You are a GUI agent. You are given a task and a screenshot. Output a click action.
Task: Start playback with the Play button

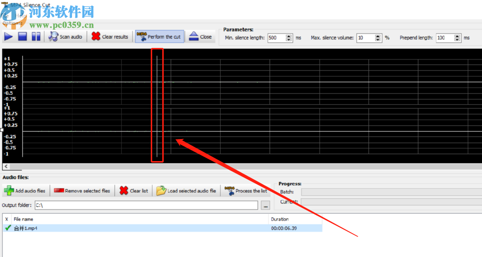(x=8, y=37)
